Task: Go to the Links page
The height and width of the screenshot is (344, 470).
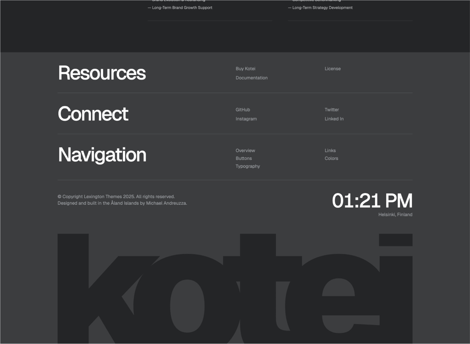Action: click(330, 150)
